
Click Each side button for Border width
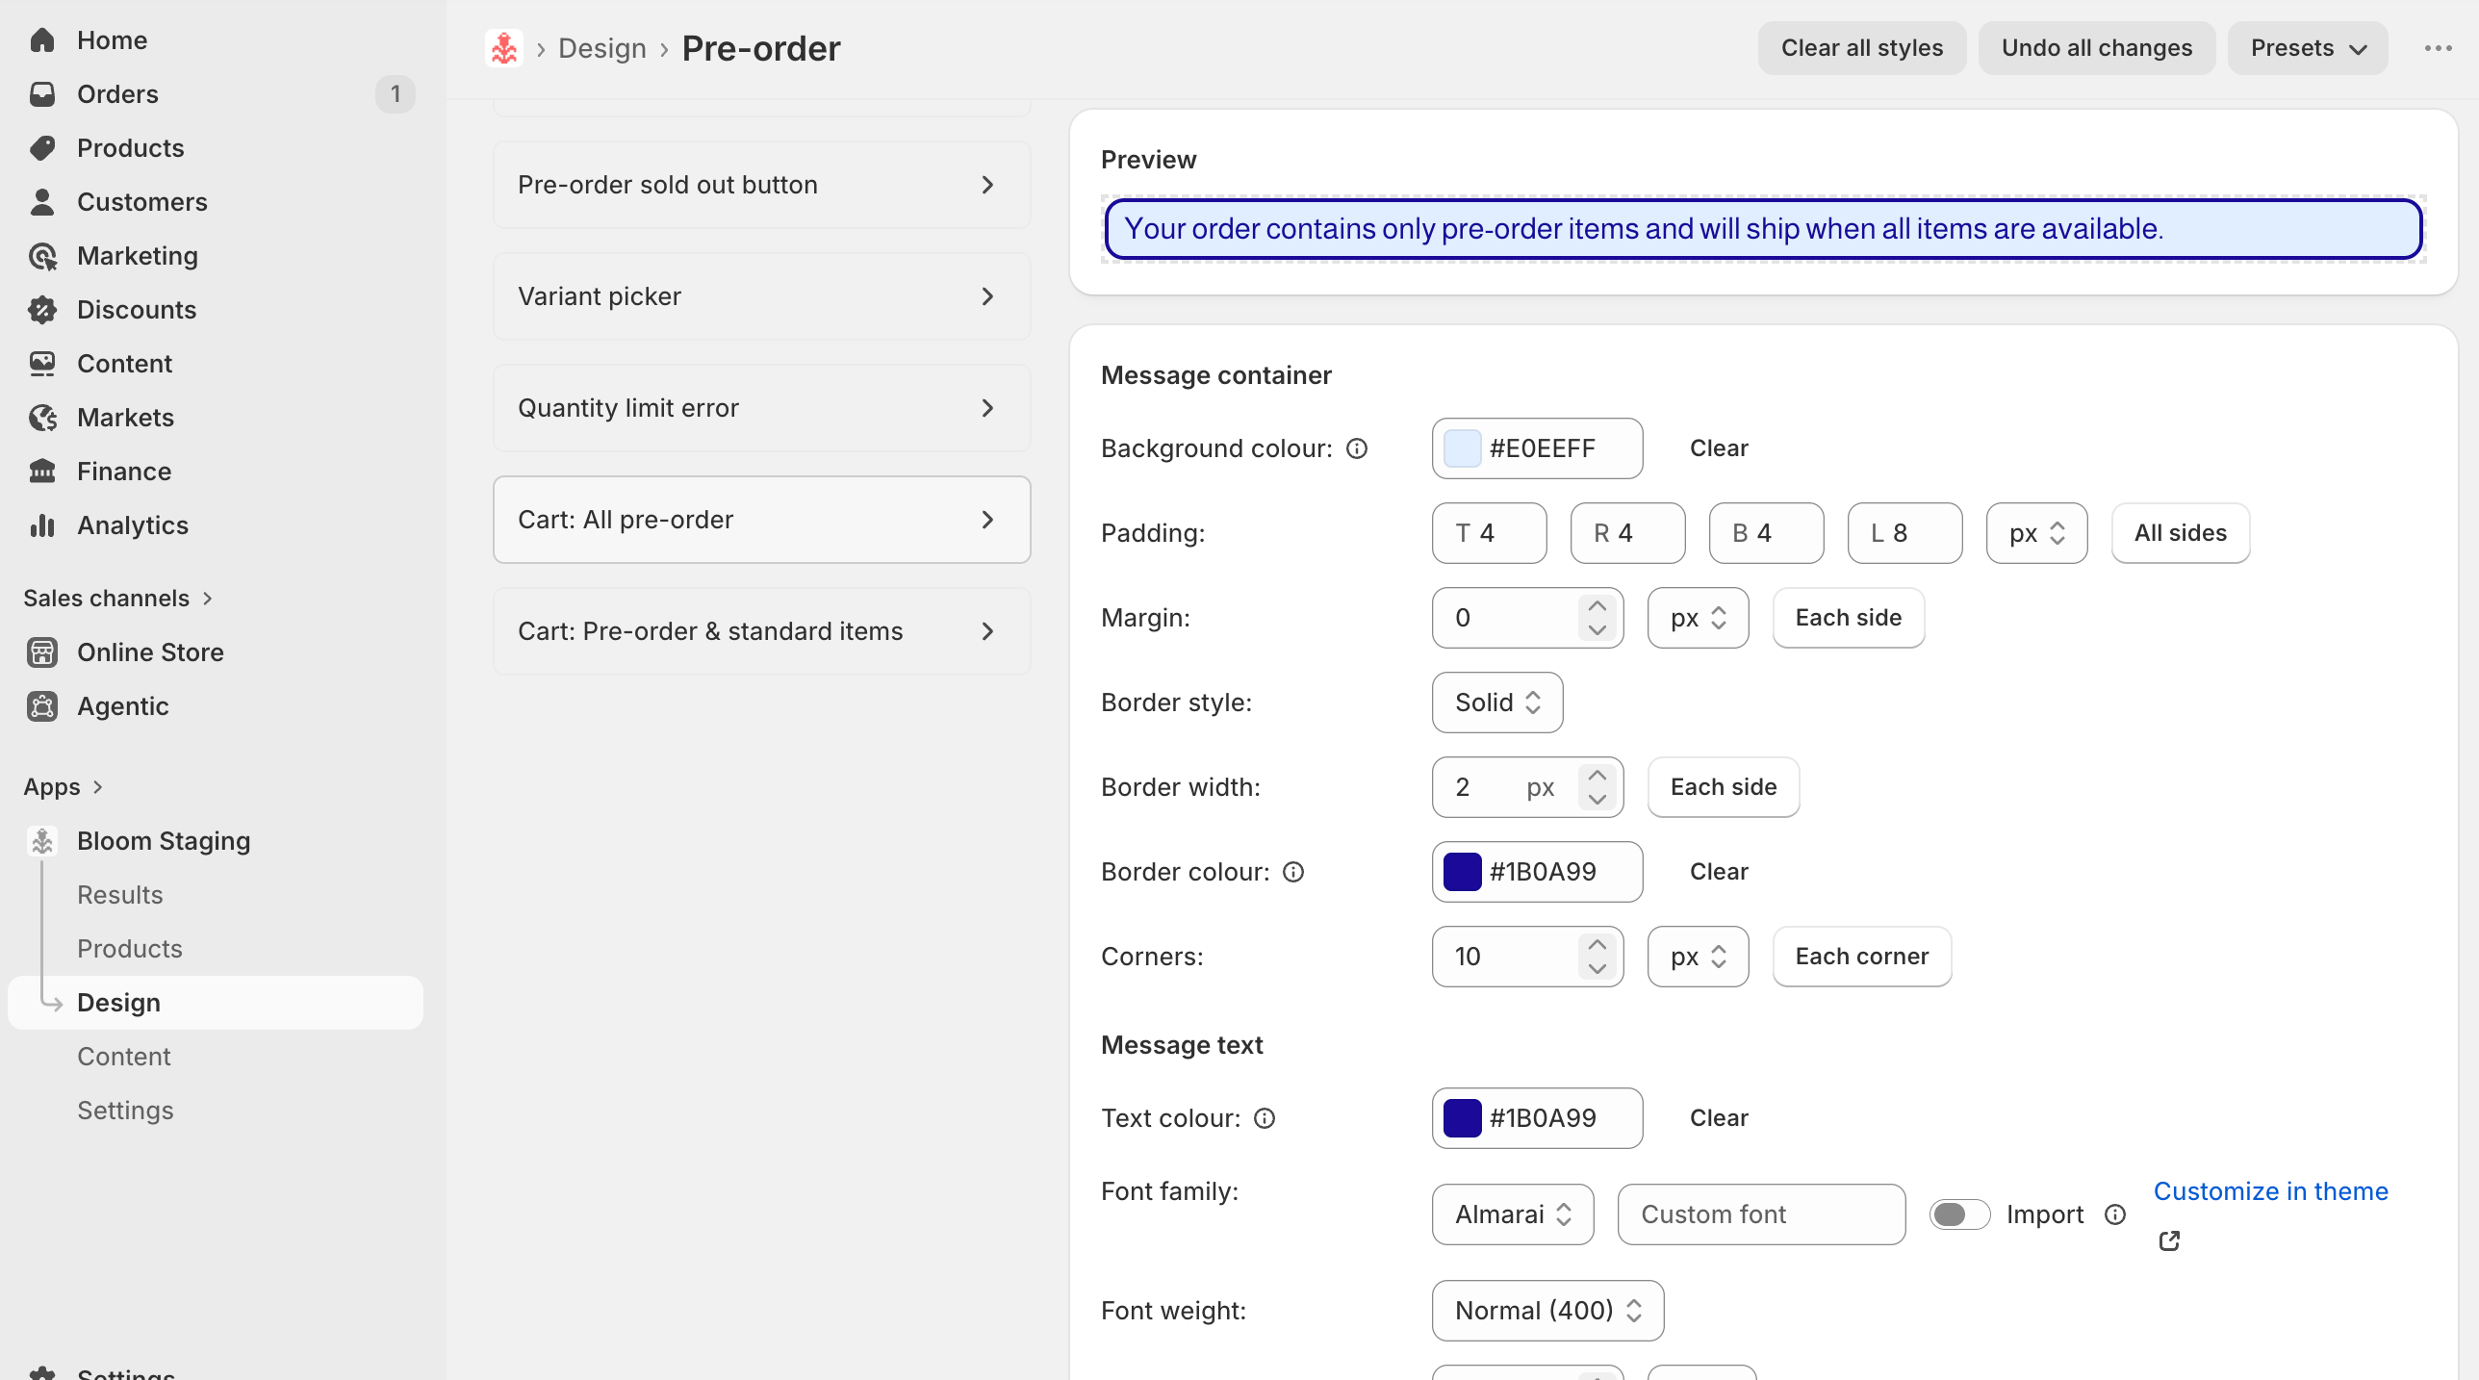1724,787
